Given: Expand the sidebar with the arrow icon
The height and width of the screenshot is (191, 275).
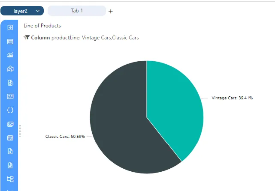Looking at the screenshot, I should click(x=10, y=27).
